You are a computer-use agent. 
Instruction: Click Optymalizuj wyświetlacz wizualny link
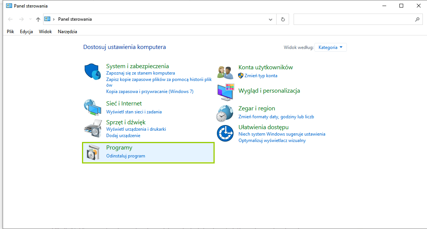272,140
